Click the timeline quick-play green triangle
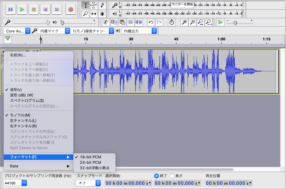Image resolution: width=286 pixels, height=189 pixels. tap(8, 39)
